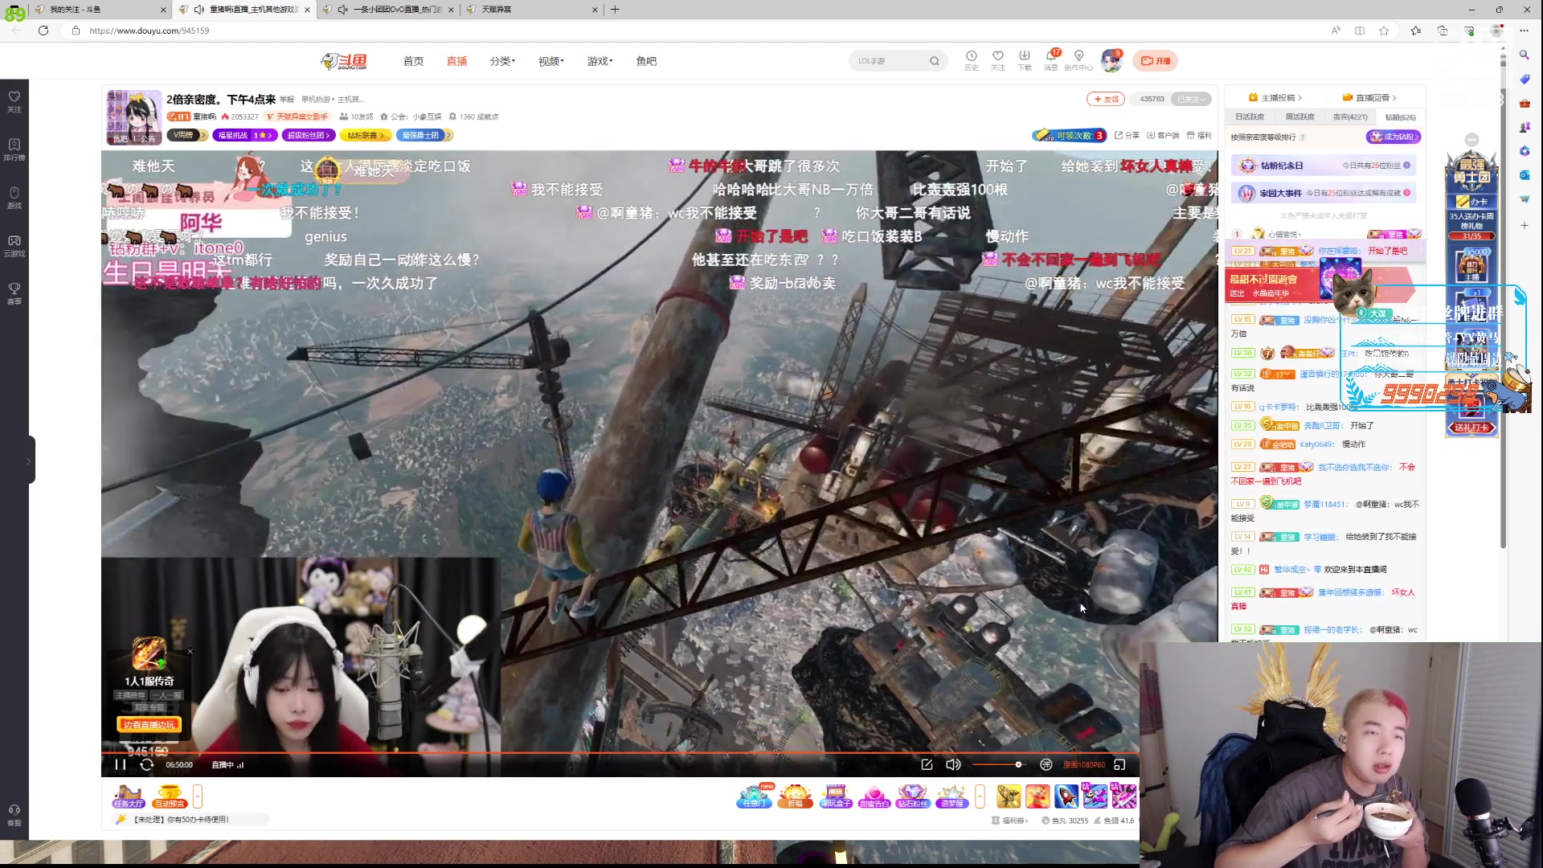This screenshot has width=1543, height=868.
Task: Mute the player volume speaker icon
Action: click(x=953, y=764)
